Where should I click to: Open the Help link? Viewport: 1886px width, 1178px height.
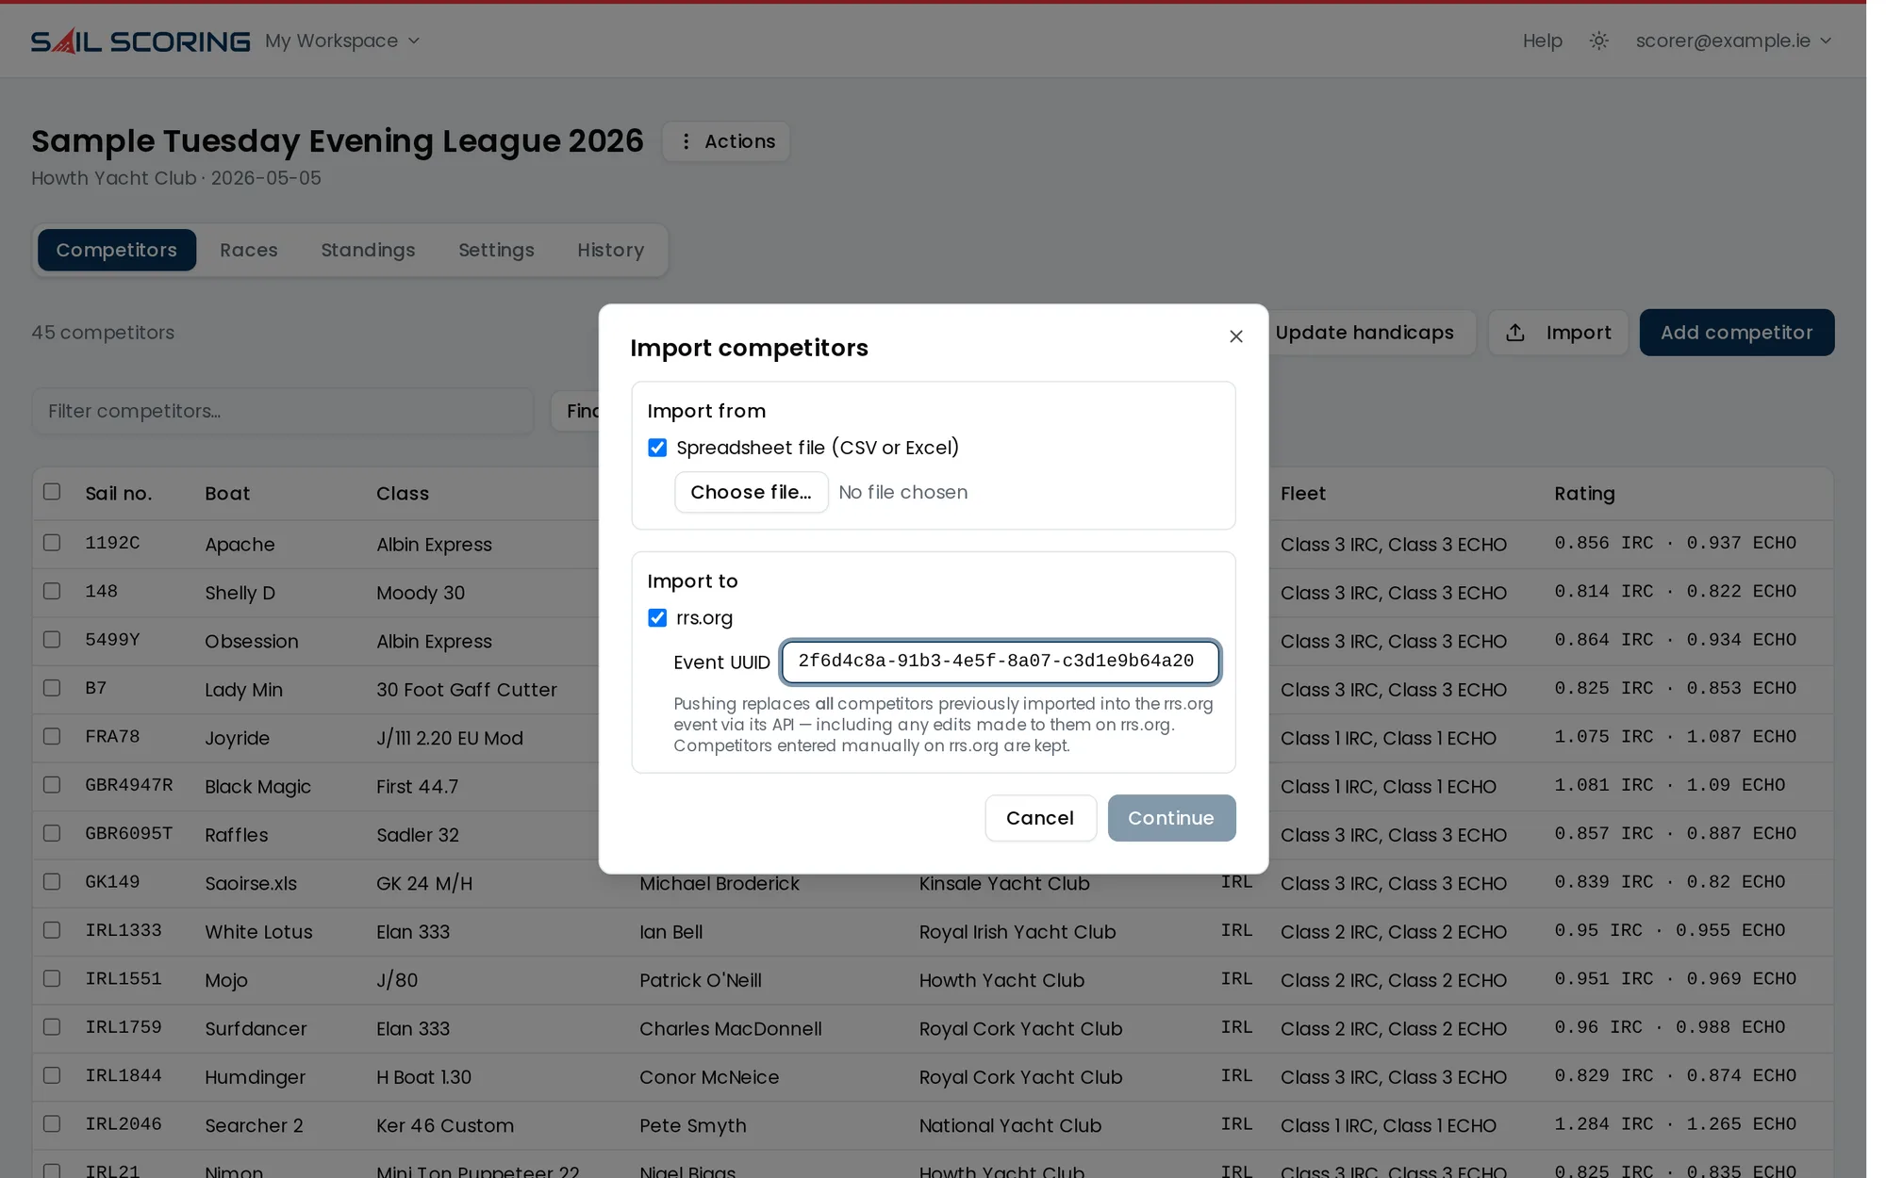(1543, 41)
